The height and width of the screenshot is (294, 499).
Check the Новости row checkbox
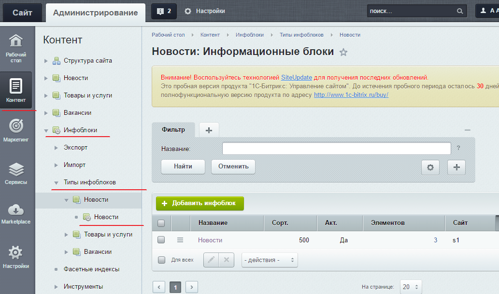pos(161,239)
